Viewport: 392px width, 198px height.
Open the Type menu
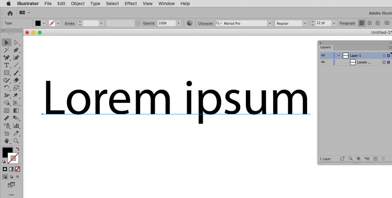pos(95,4)
